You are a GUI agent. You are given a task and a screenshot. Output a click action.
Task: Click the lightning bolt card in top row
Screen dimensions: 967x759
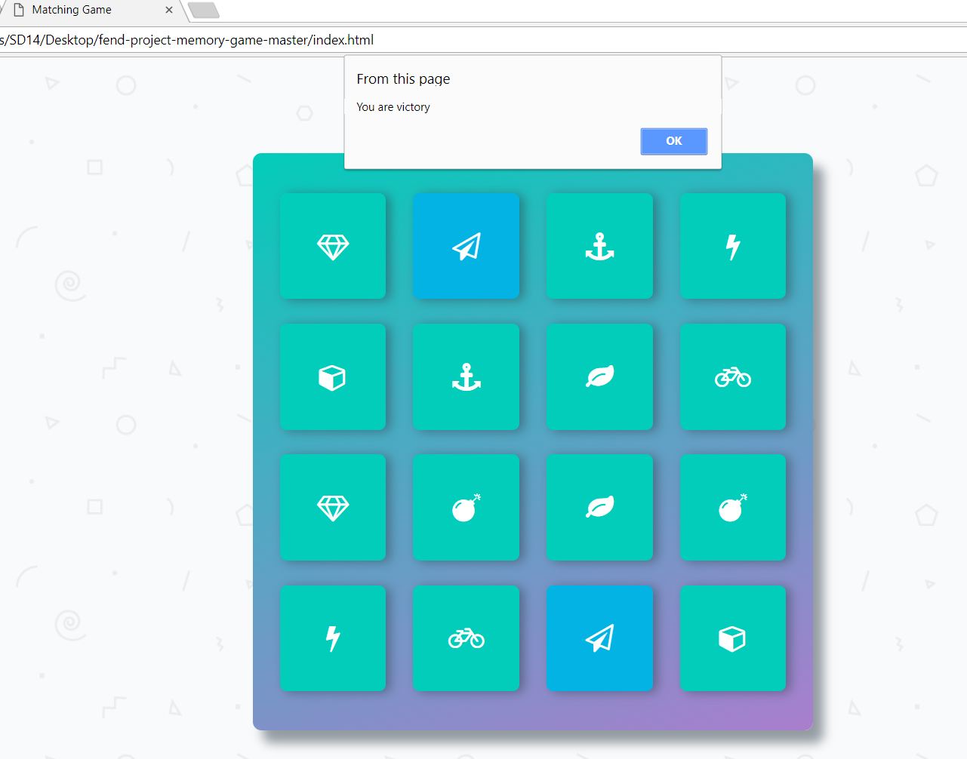coord(733,246)
